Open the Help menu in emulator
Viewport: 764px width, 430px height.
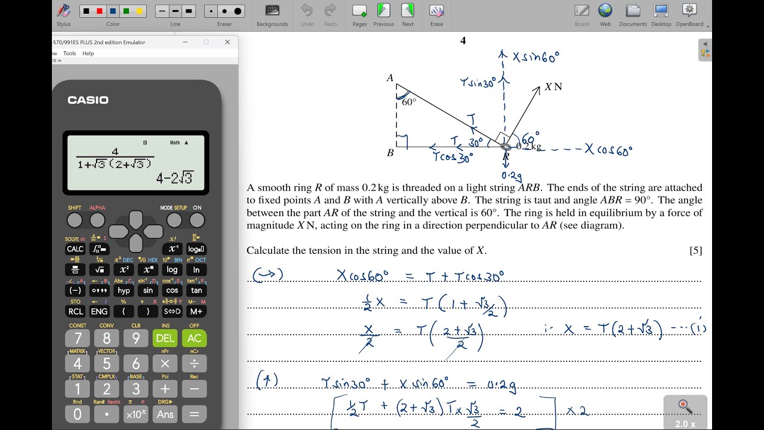tap(88, 53)
